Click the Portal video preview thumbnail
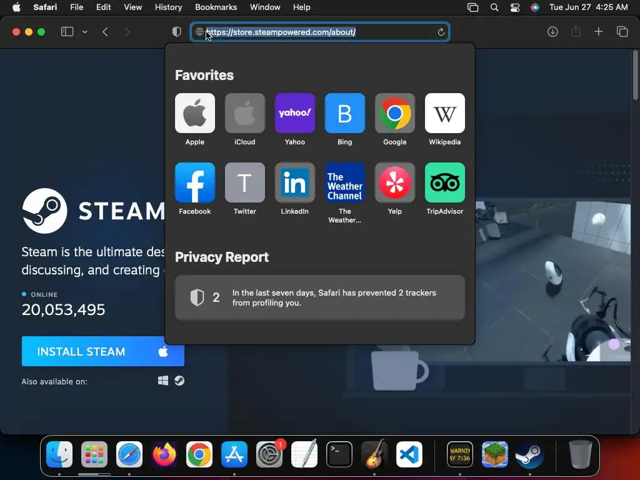This screenshot has height=480, width=640. pyautogui.click(x=553, y=280)
